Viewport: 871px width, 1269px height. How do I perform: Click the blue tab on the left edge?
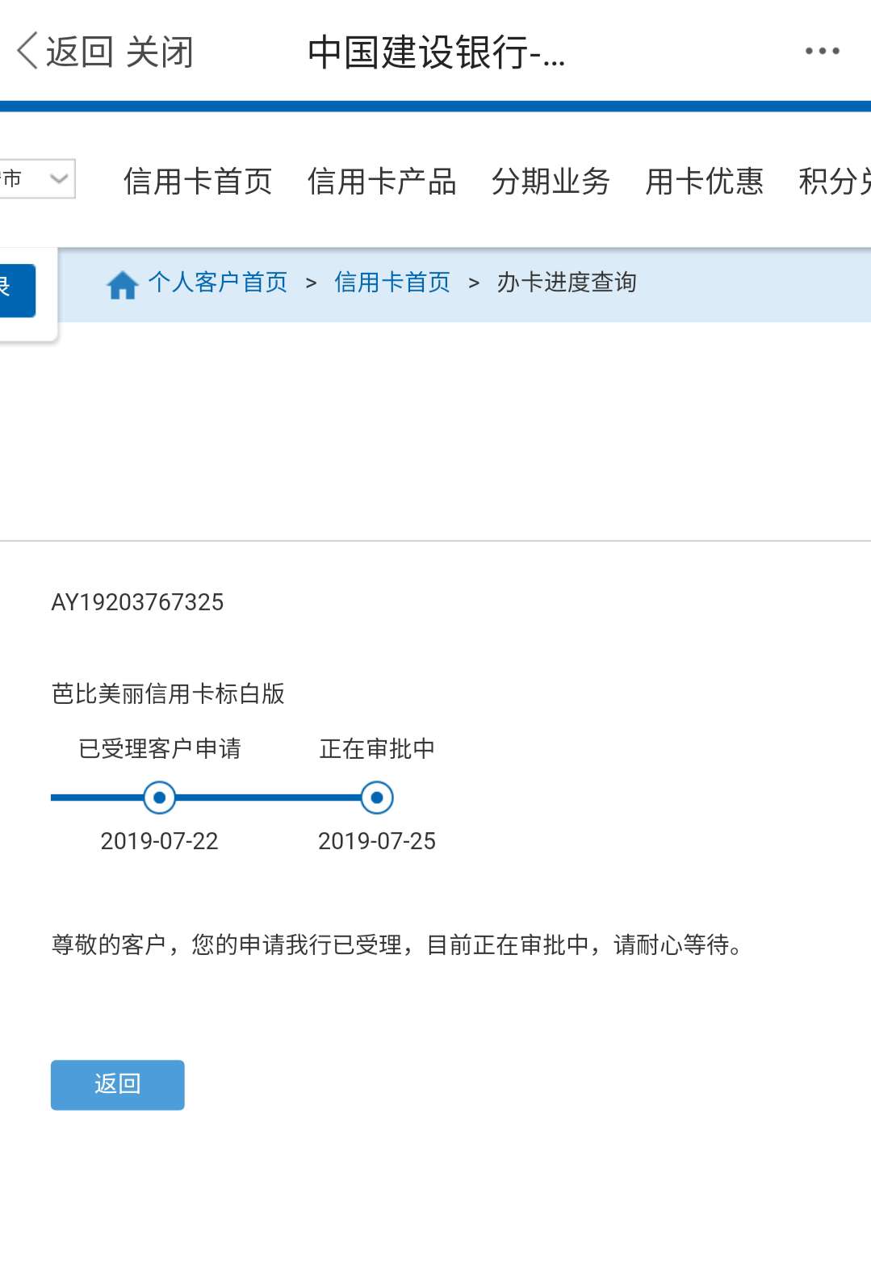(18, 291)
